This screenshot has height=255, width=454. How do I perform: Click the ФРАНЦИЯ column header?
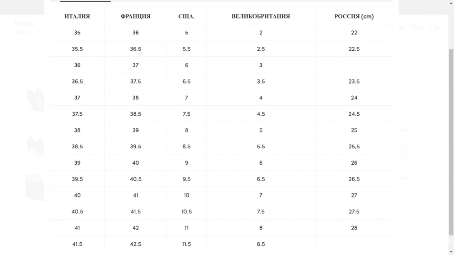(135, 16)
